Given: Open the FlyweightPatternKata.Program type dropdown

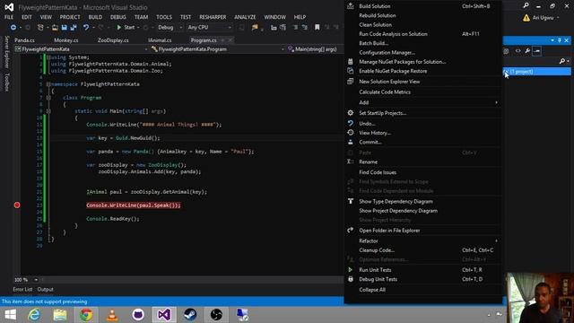Looking at the screenshot, I should [218, 49].
